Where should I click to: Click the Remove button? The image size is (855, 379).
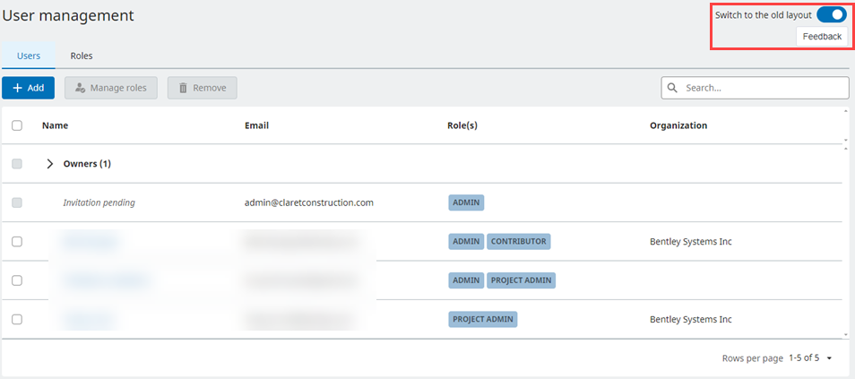click(x=203, y=88)
